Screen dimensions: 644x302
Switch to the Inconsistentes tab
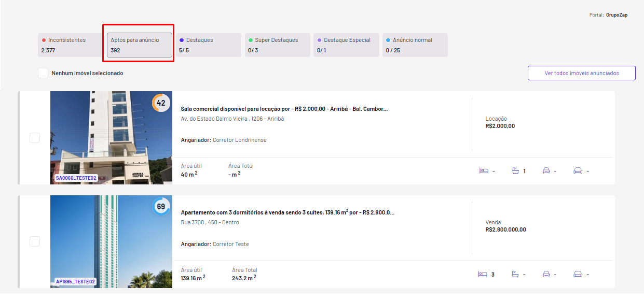(x=71, y=45)
